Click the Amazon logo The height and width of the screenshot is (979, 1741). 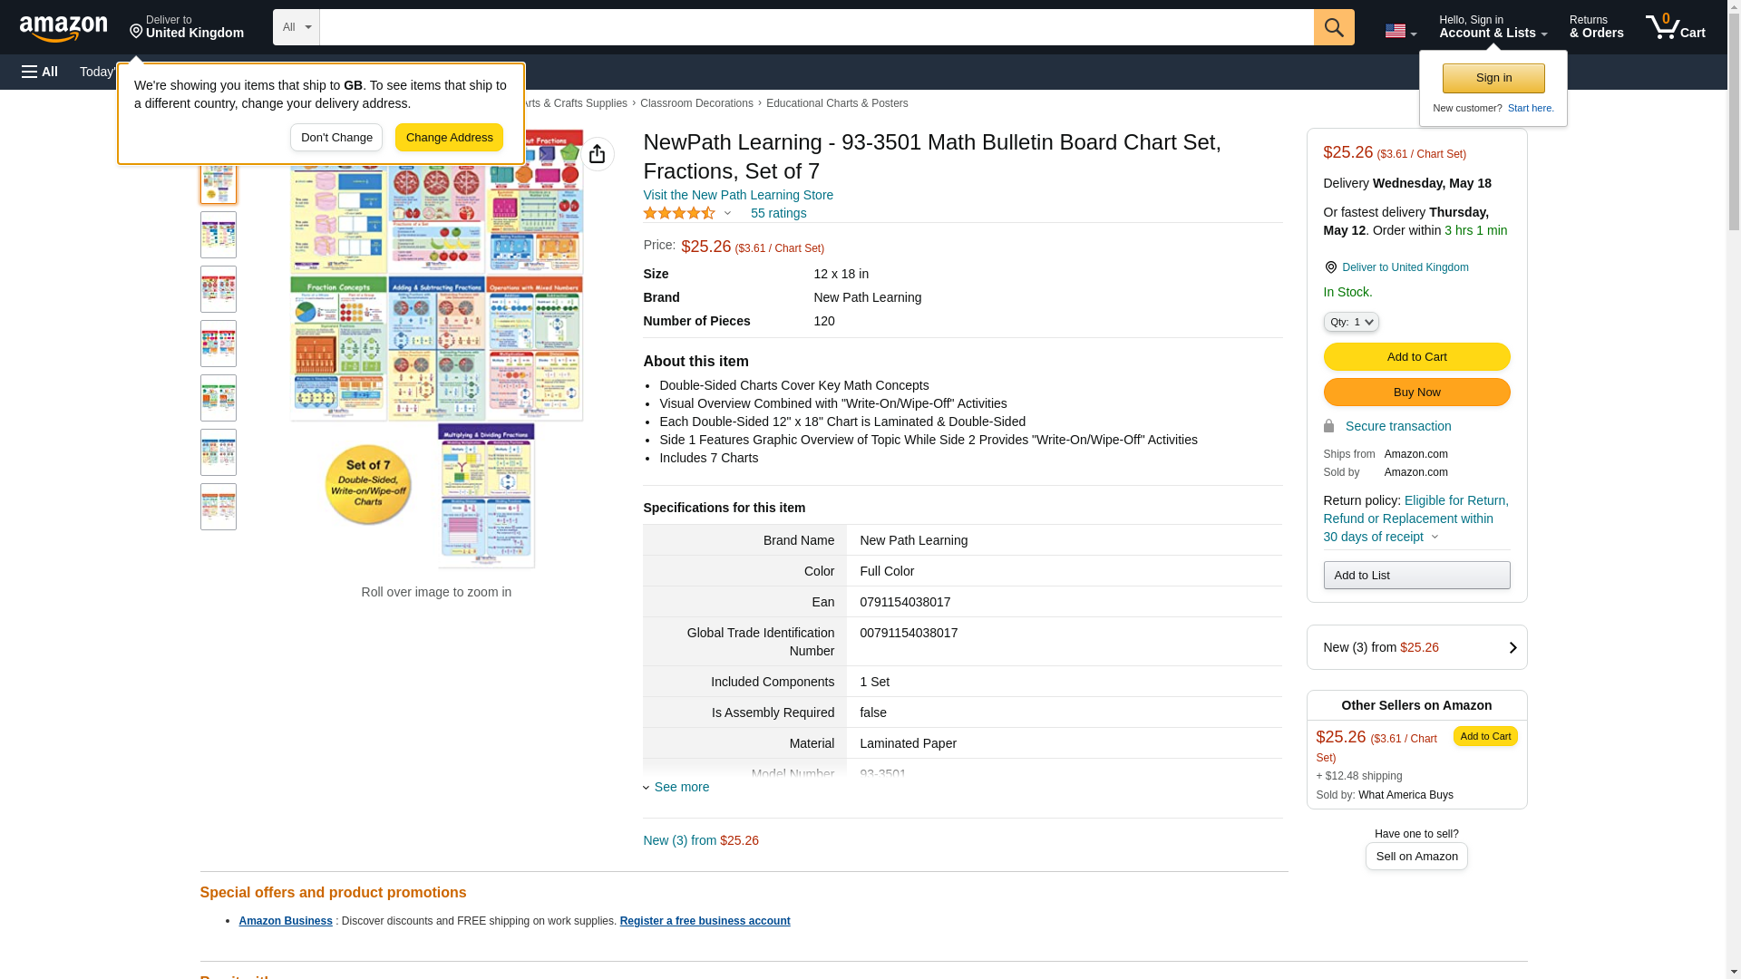pyautogui.click(x=63, y=28)
